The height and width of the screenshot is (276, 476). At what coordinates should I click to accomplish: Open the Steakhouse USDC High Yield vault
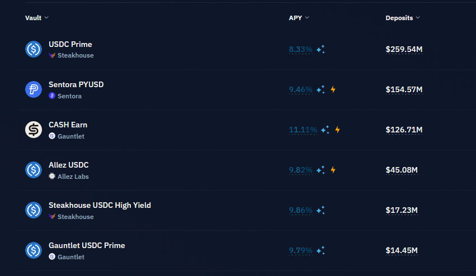[x=100, y=205]
